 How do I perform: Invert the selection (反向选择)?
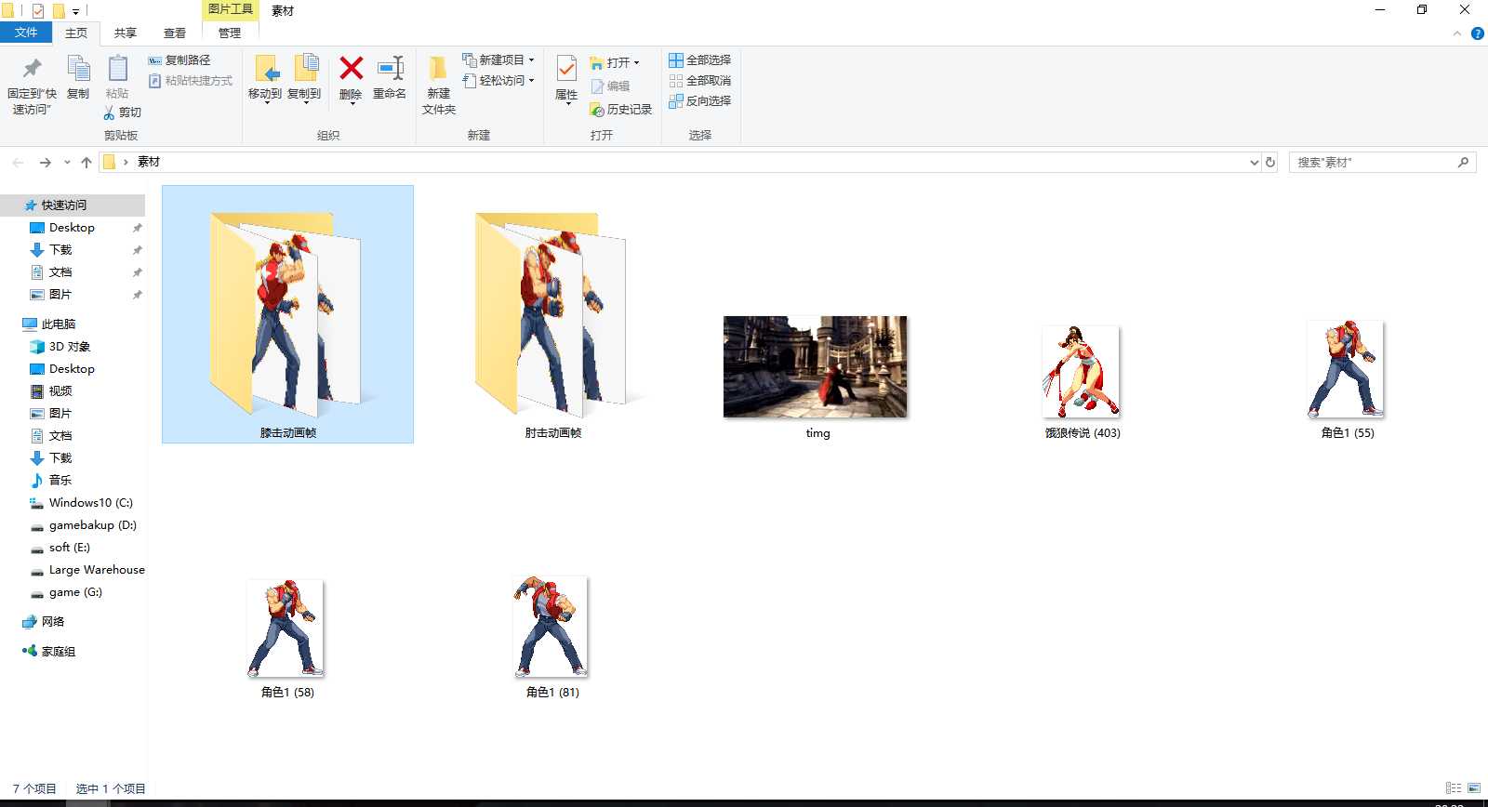699,101
